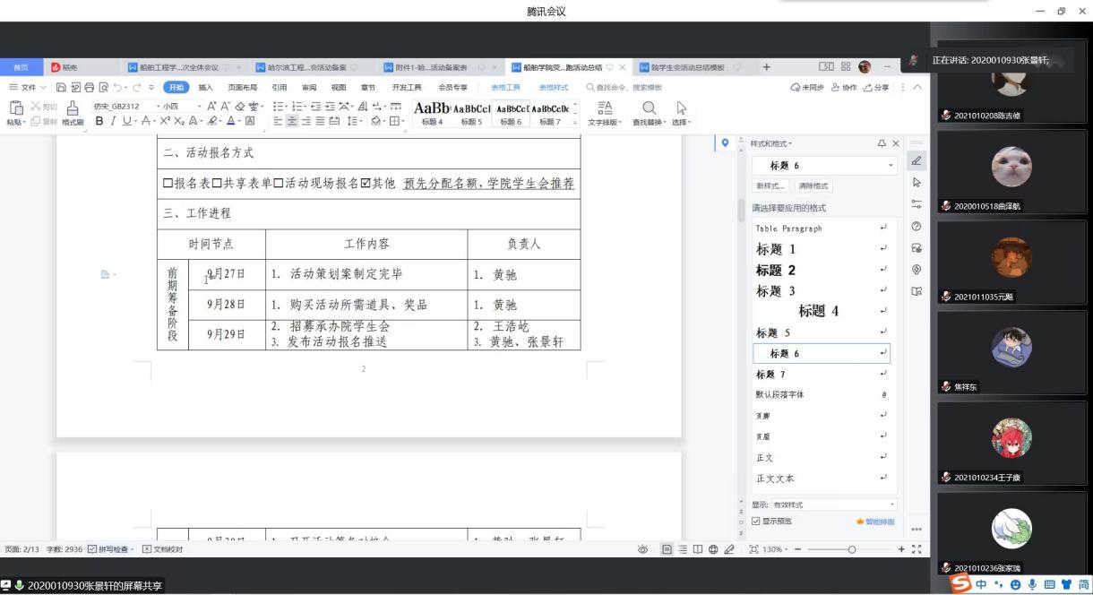Toggle bold formatting in the ribbon

click(99, 121)
